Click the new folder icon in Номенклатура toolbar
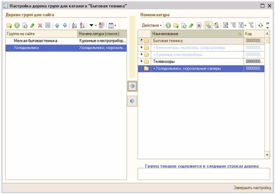This screenshot has height=194, width=275. [x=176, y=25]
